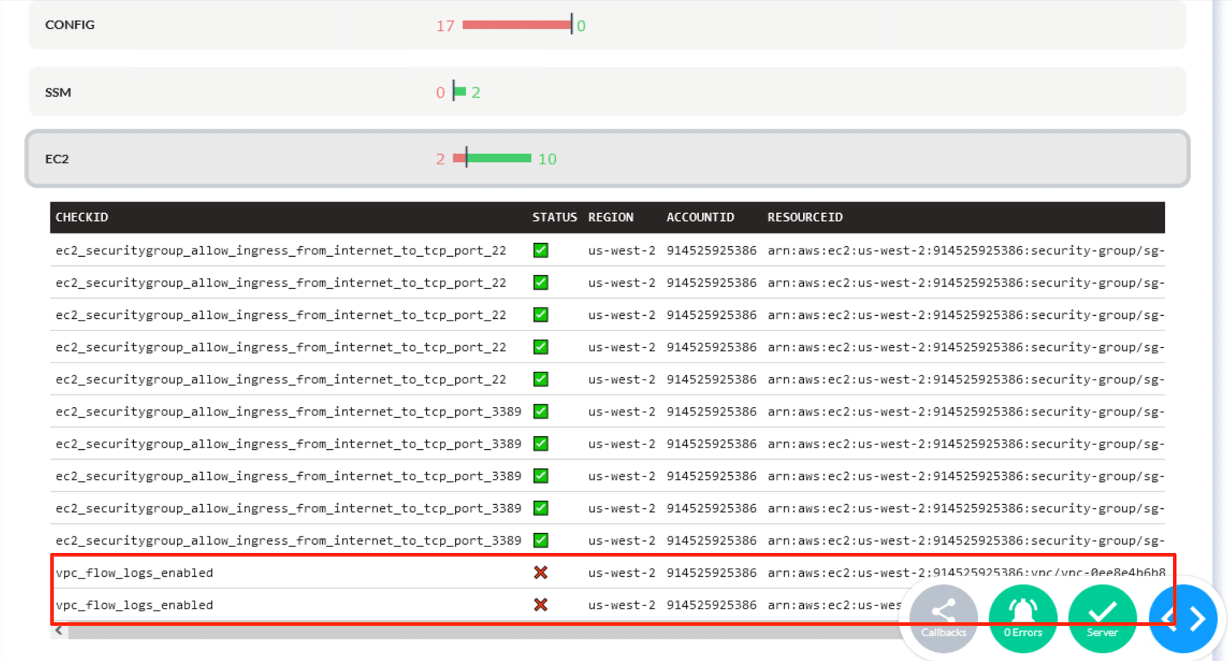Select first vpc_flow_logs_enabled check ID cell

click(x=134, y=573)
